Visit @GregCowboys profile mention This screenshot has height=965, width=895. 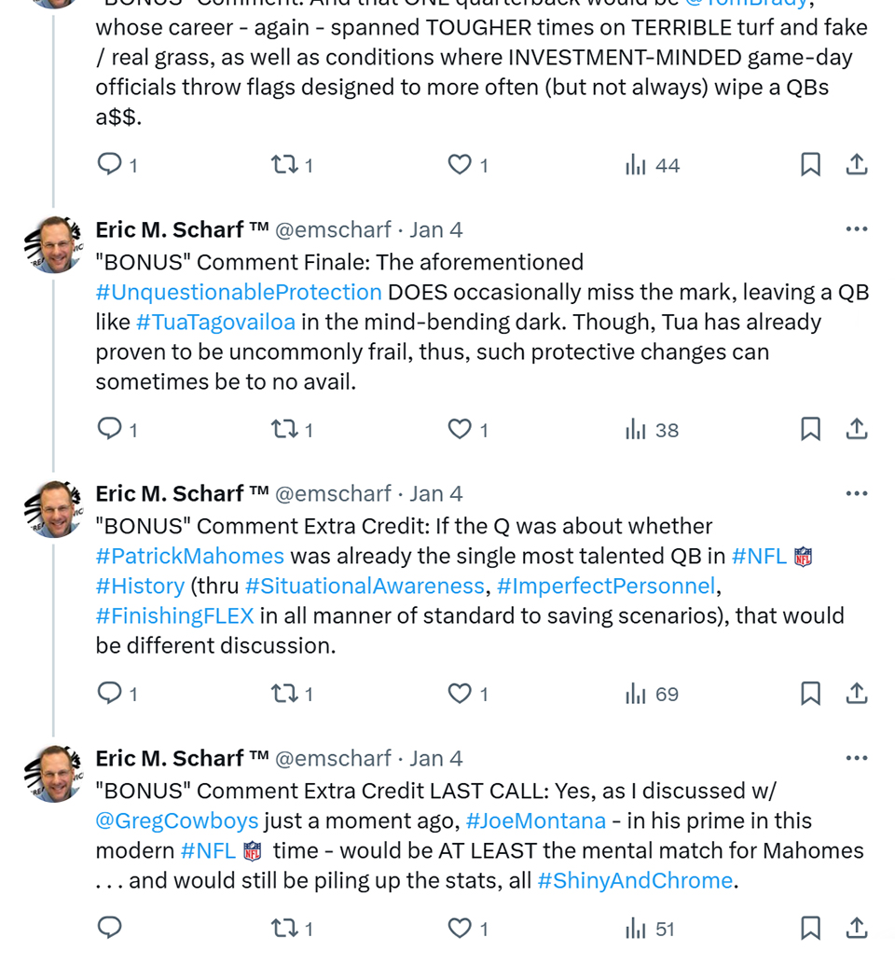(x=176, y=820)
